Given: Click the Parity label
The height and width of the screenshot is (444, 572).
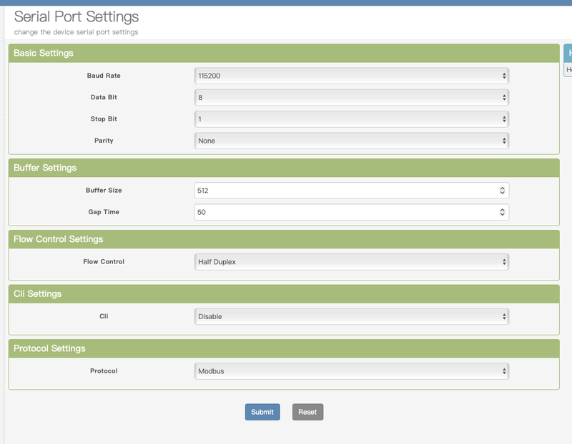Looking at the screenshot, I should click(104, 141).
